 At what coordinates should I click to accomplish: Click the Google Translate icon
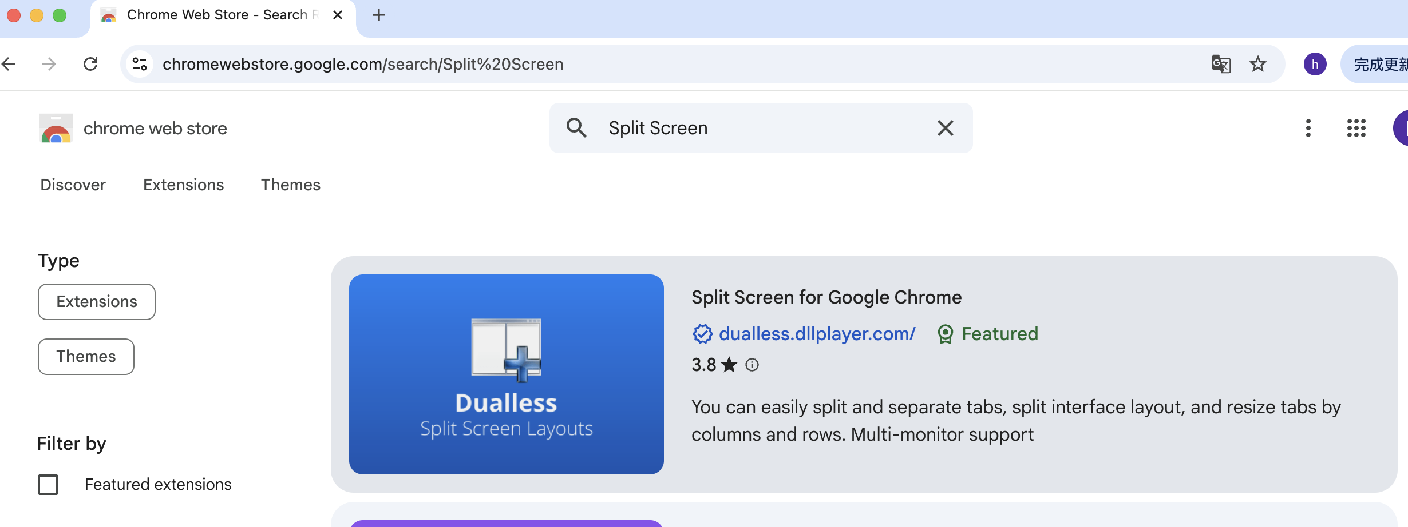point(1221,64)
